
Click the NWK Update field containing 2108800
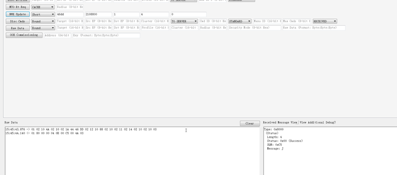click(99, 14)
